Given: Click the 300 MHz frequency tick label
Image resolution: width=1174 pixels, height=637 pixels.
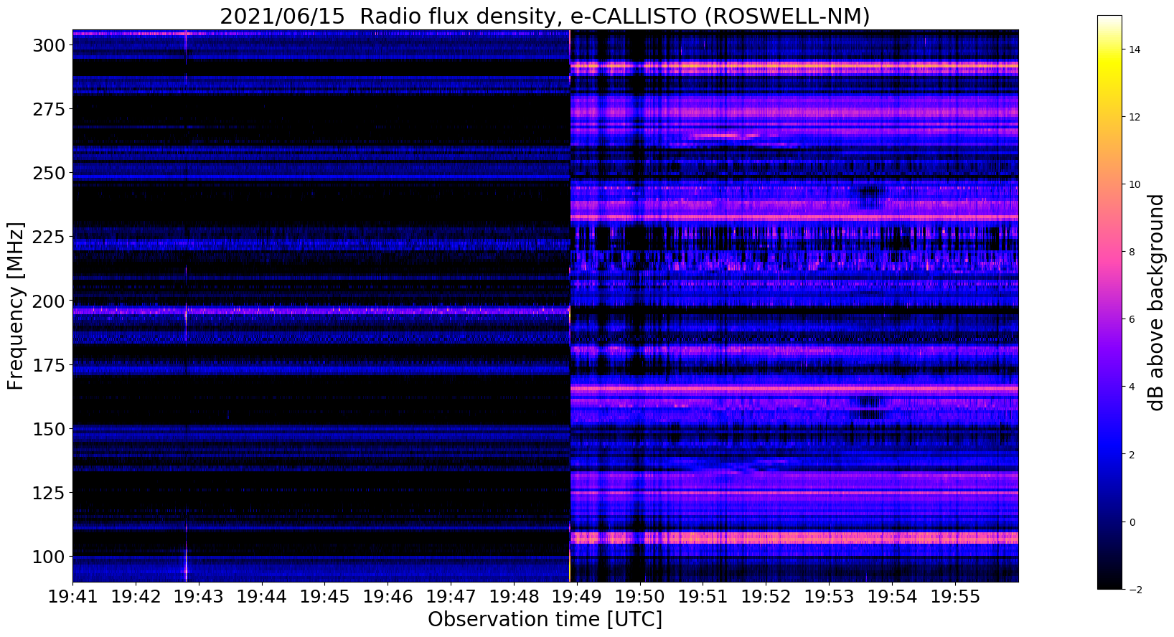Looking at the screenshot, I should pos(48,45).
